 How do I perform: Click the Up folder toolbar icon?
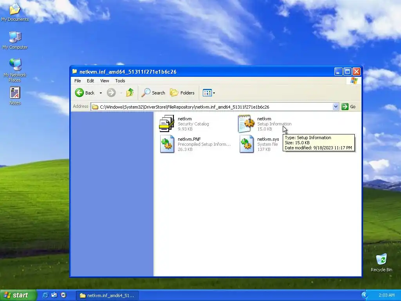[x=130, y=92]
